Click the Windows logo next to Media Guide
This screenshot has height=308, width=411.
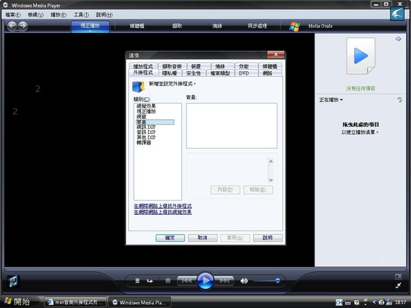pos(295,26)
